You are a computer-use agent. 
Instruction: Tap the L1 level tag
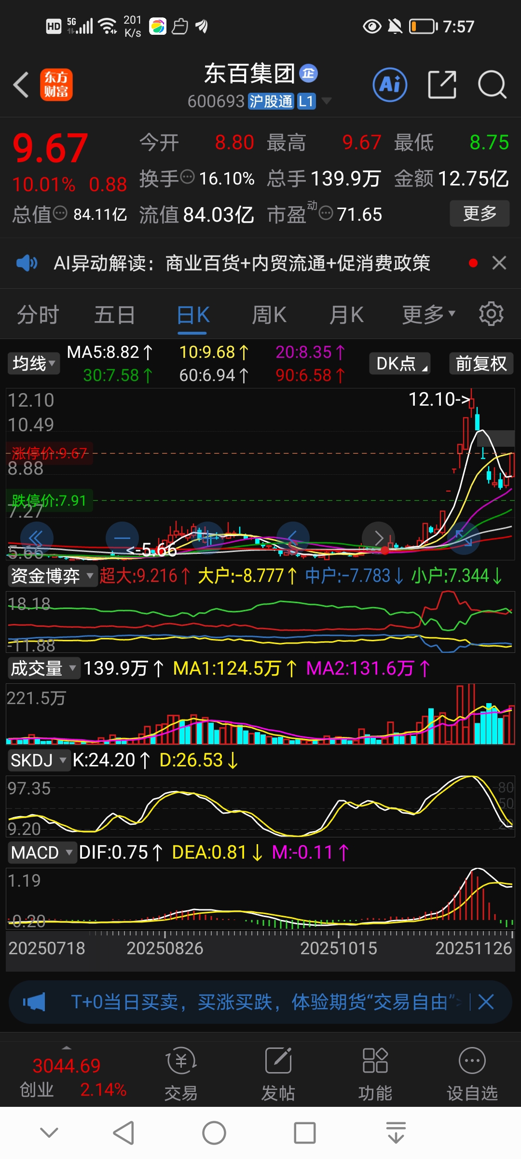pyautogui.click(x=306, y=101)
